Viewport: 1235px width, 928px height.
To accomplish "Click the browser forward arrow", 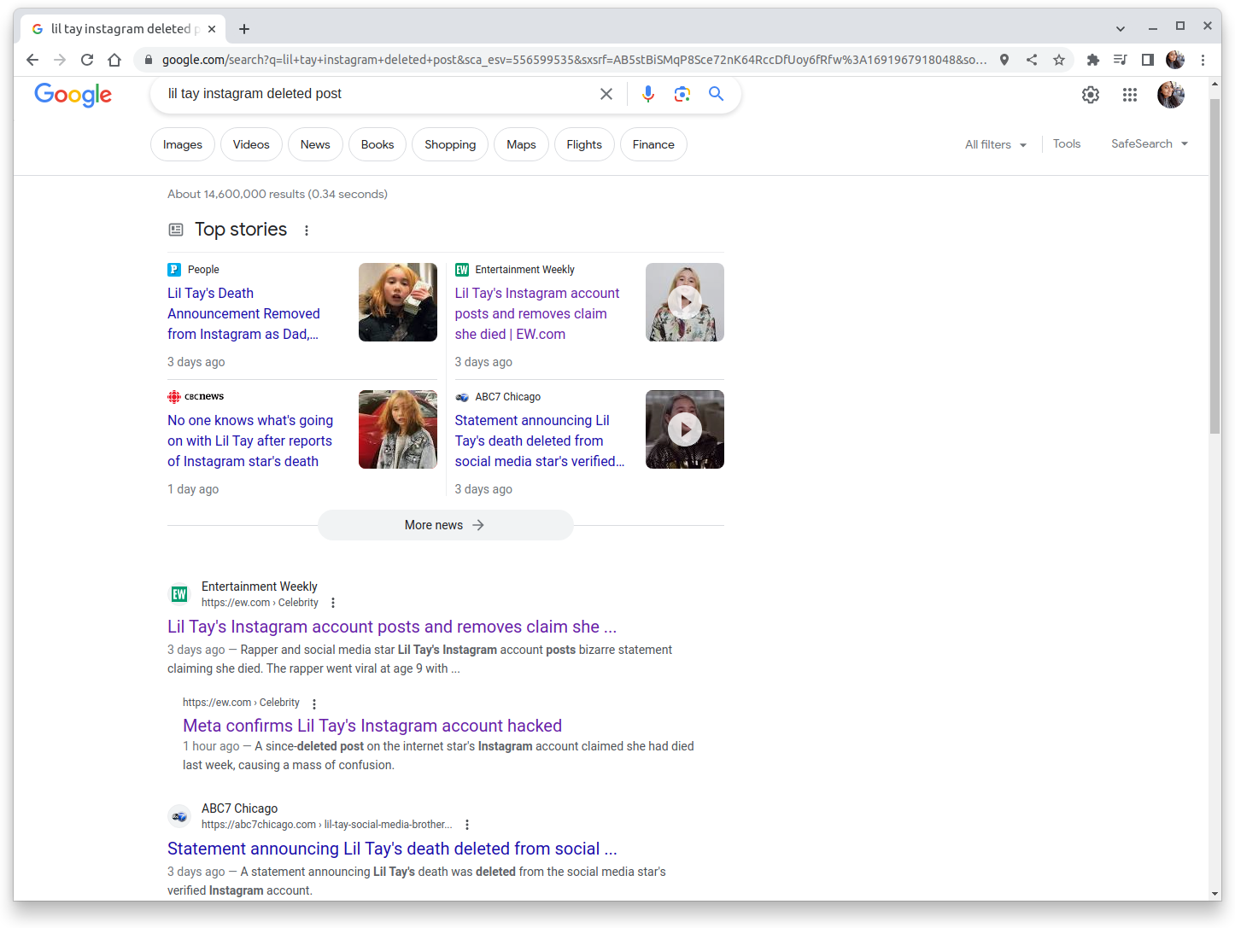I will click(x=60, y=60).
